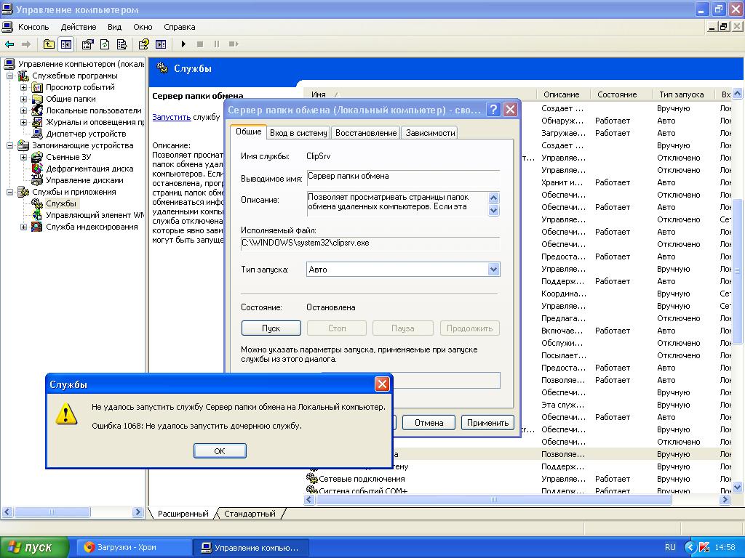Switch to the Стандартный view tab
Image resolution: width=745 pixels, height=558 pixels.
click(x=250, y=514)
